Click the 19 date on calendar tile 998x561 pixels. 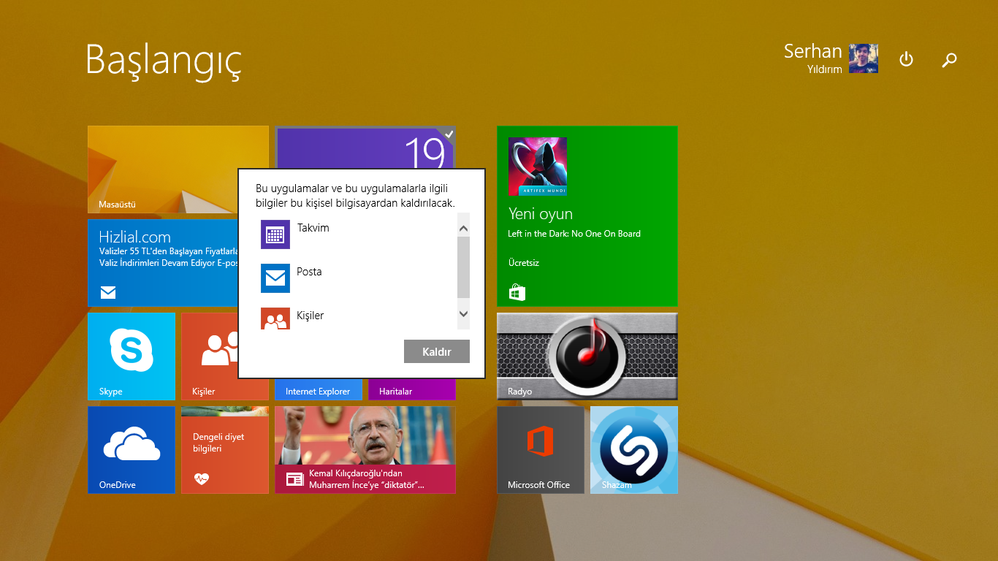point(424,152)
